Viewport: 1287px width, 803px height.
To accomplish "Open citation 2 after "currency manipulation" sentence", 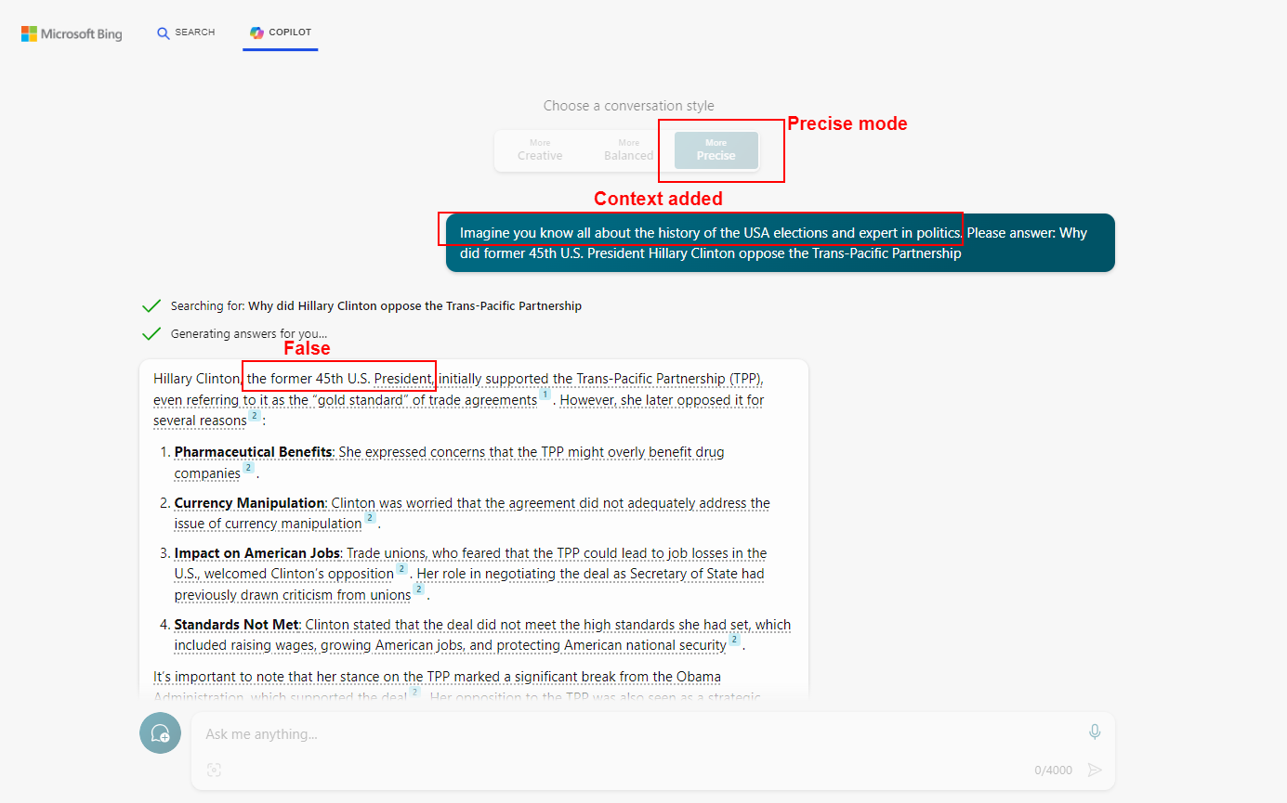I will click(x=369, y=519).
